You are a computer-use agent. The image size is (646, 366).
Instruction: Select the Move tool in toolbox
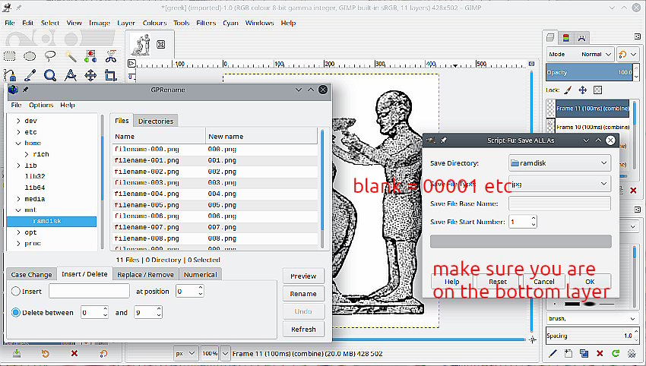(90, 75)
